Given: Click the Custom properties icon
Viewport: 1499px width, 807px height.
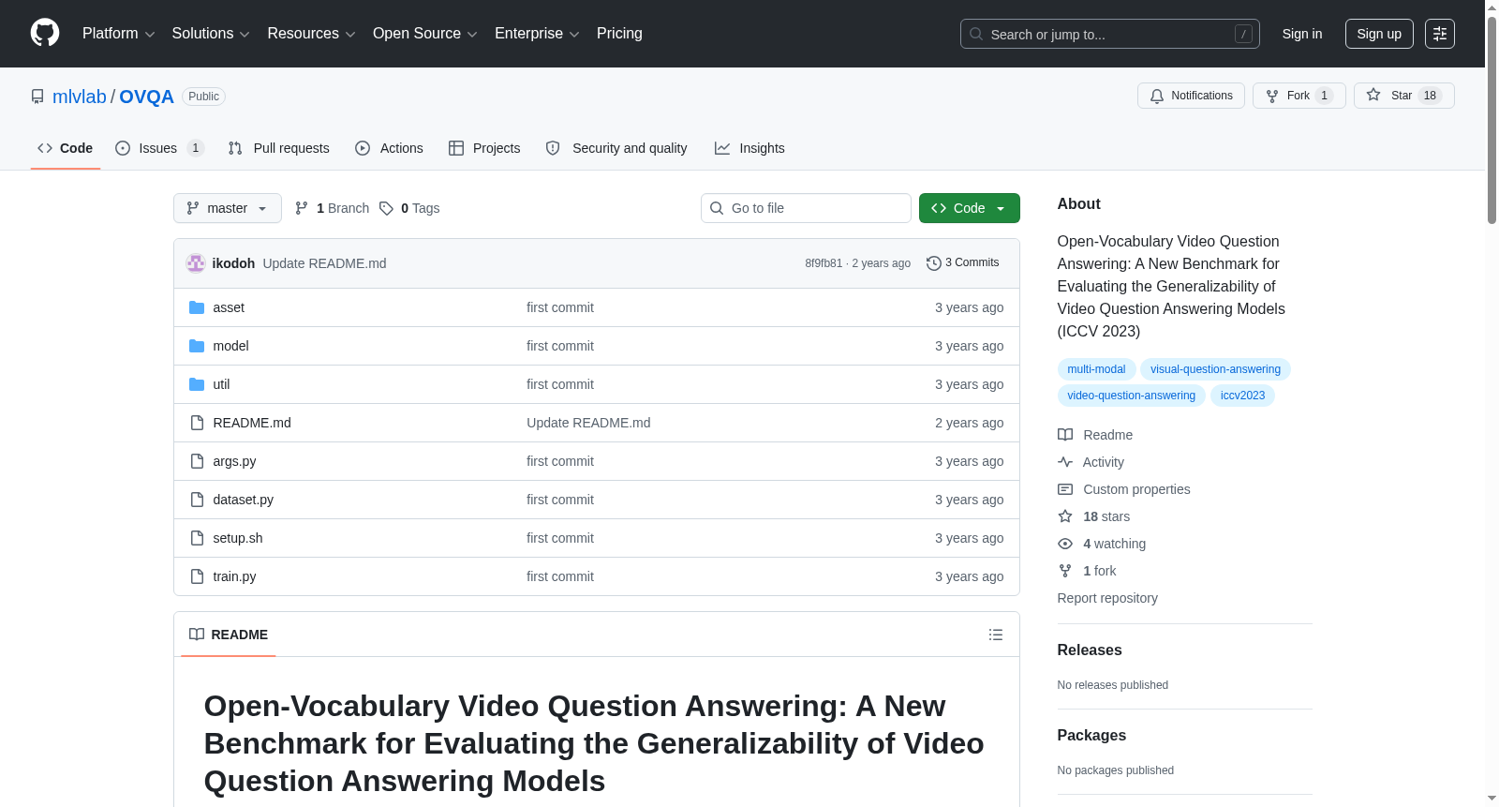Looking at the screenshot, I should 1065,489.
